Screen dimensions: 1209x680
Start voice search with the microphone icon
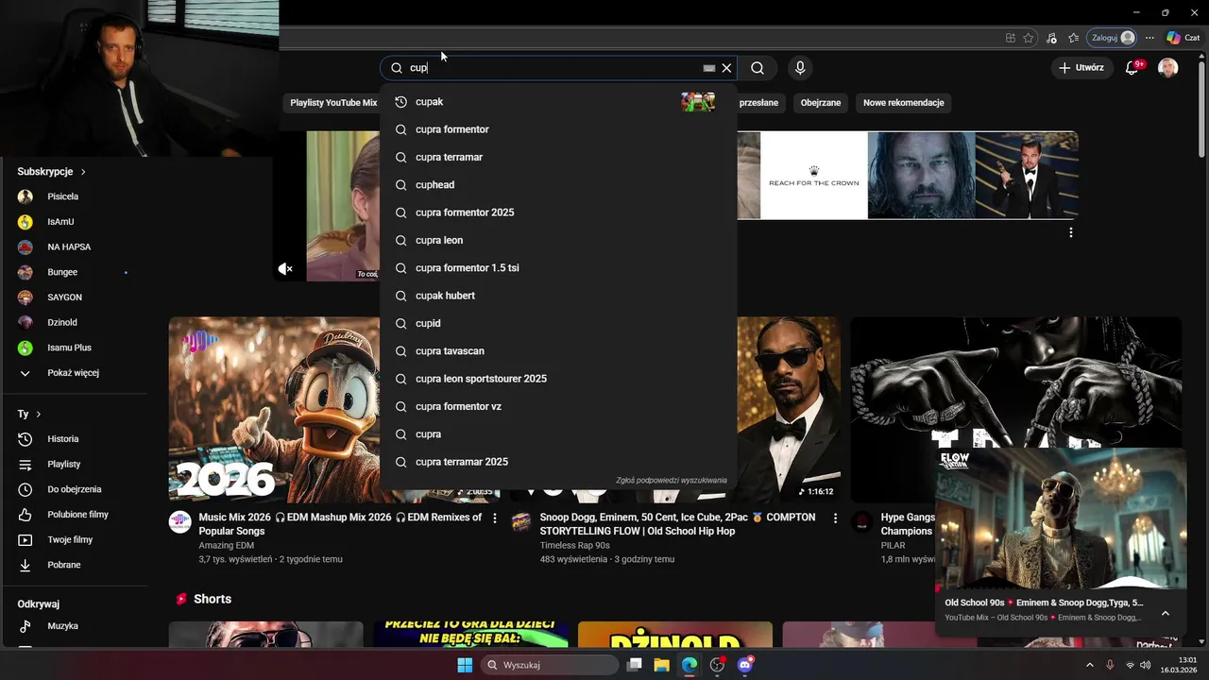(800, 68)
